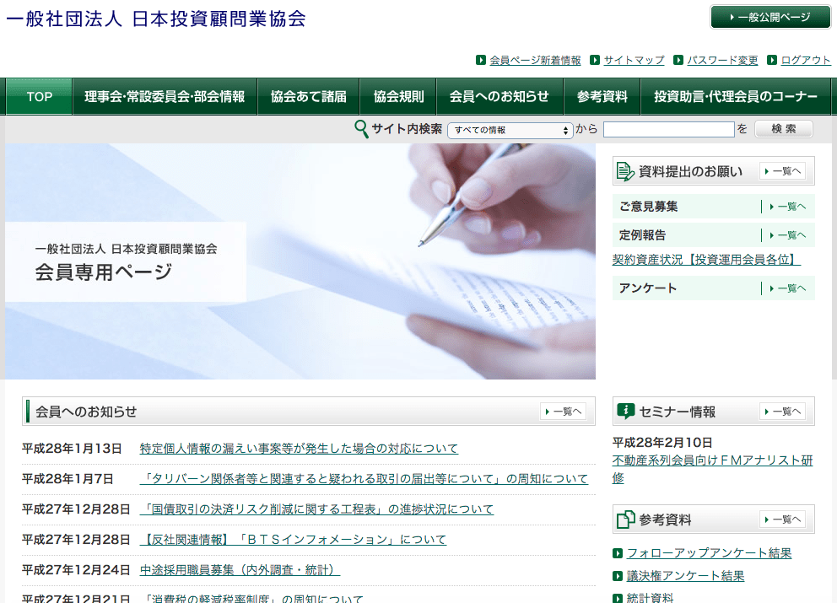Open the 協会規則 menu item
The height and width of the screenshot is (603, 837).
pyautogui.click(x=398, y=97)
